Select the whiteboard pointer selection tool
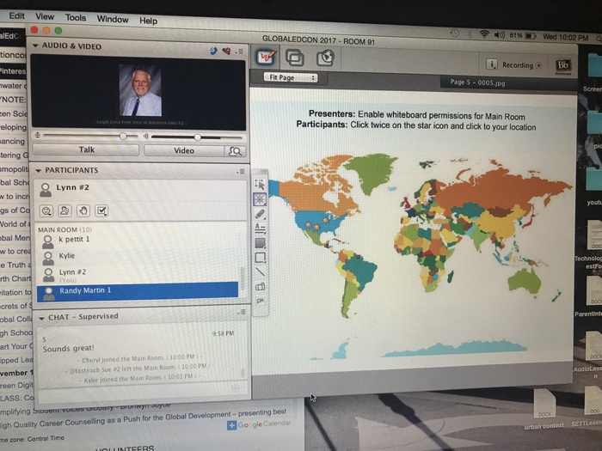 [260, 184]
